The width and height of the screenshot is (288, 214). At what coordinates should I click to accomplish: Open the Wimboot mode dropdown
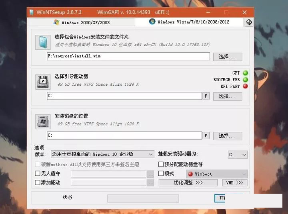coord(216,174)
